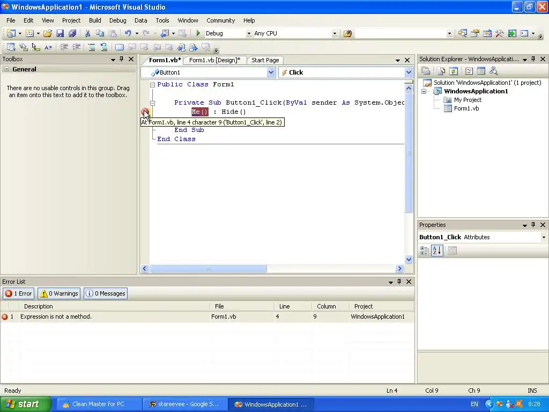Click the Copy icon in toolbar
The image size is (549, 412).
100,33
